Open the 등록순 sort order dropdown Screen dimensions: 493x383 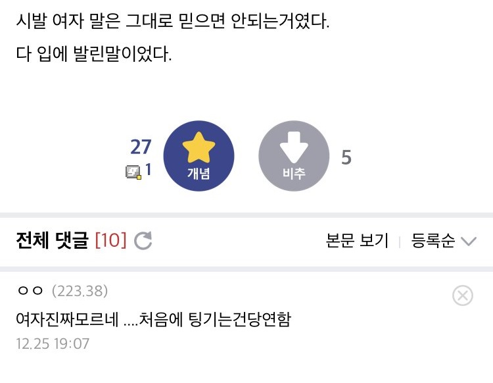pyautogui.click(x=433, y=241)
